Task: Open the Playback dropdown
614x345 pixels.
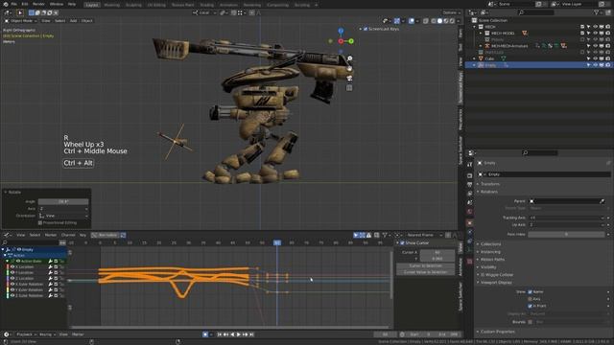Action: point(26,334)
